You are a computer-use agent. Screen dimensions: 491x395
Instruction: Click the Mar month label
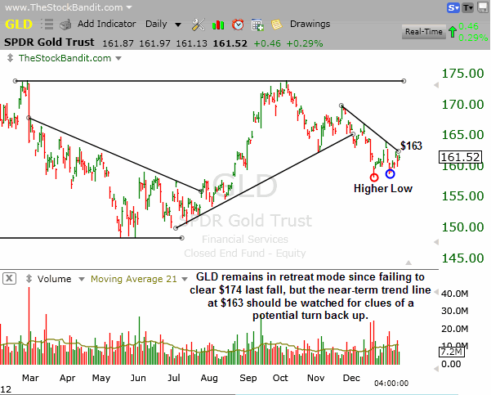point(30,378)
